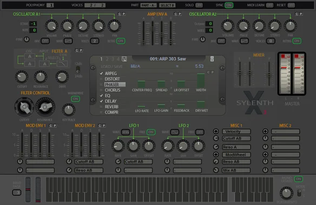Click Oscillator A1 Octave value field
The width and height of the screenshot is (316, 205).
pos(33,24)
